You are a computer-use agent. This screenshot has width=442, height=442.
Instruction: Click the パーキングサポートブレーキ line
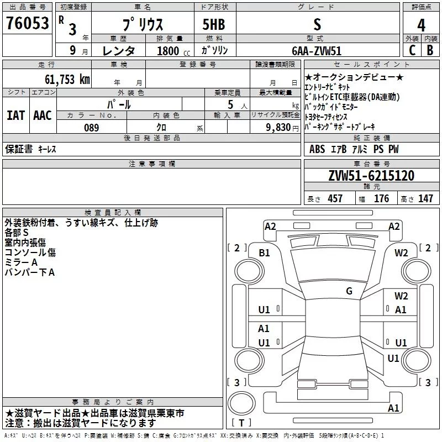[340, 127]
